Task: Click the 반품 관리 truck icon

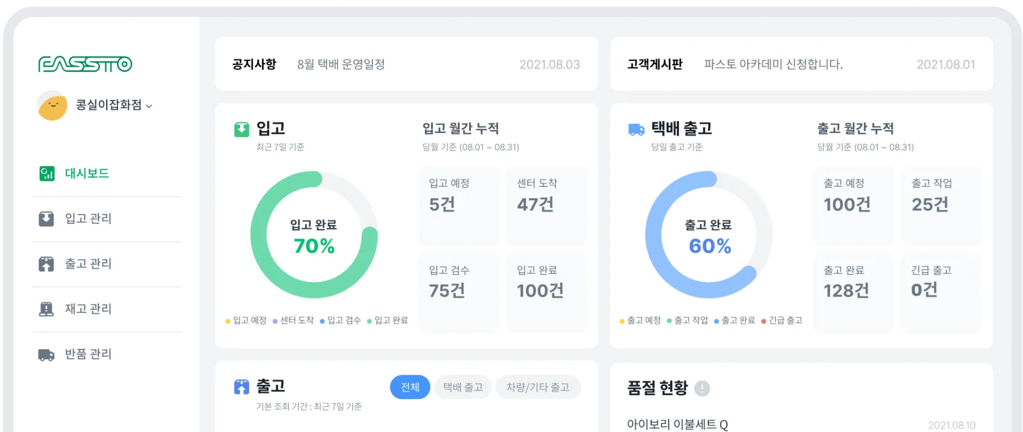Action: [47, 355]
